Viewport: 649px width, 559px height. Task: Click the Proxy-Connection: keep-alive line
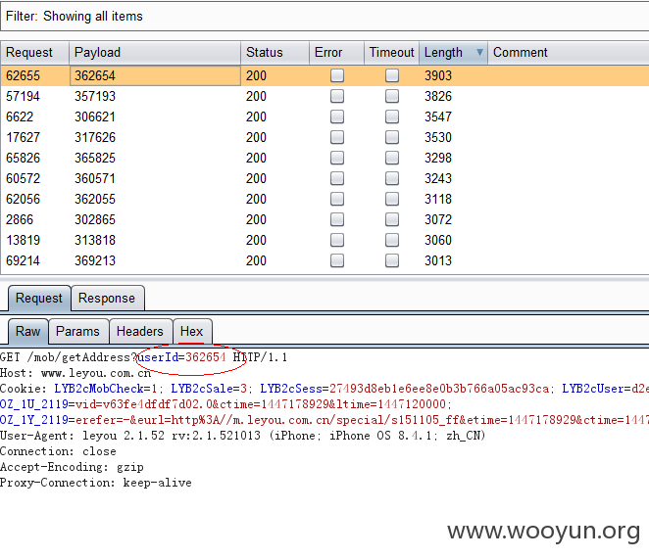point(96,483)
